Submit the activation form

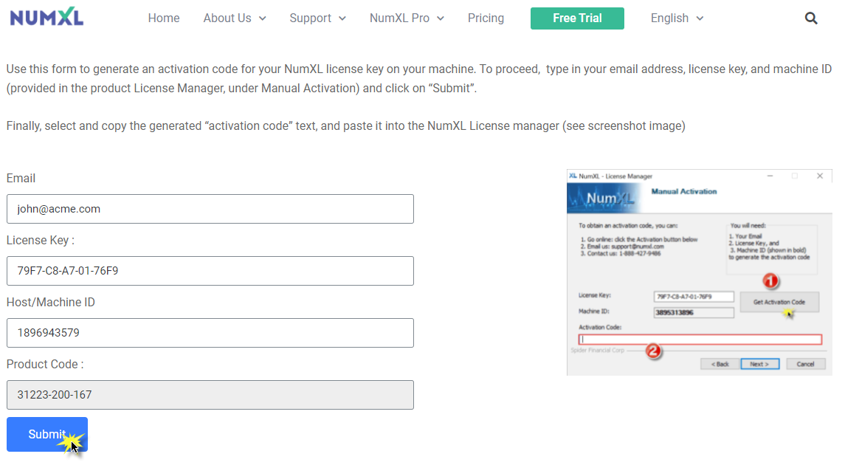pos(47,434)
